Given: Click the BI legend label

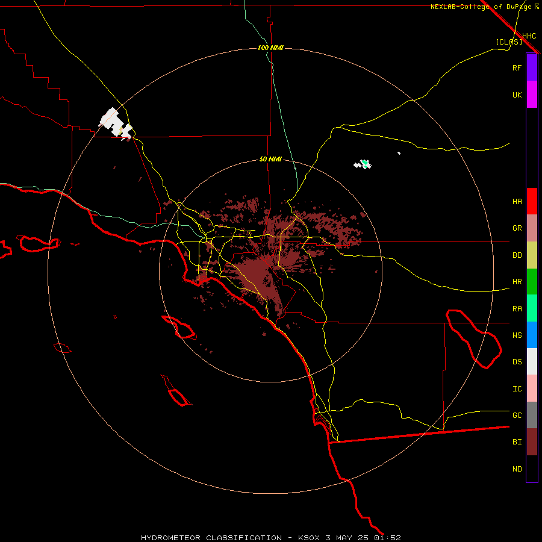Looking at the screenshot, I should click(517, 442).
